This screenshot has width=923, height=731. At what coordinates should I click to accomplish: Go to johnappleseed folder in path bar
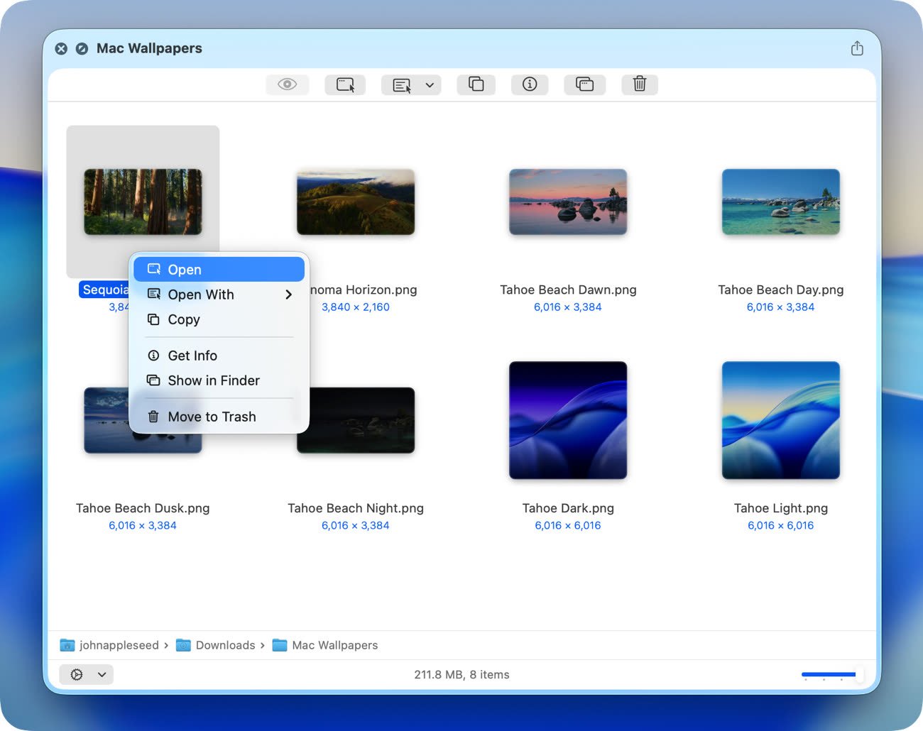point(118,645)
